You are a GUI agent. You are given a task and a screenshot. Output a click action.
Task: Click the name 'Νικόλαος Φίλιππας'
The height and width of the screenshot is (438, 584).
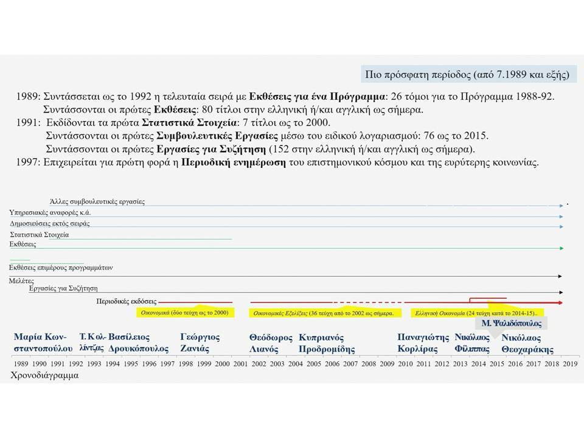point(472,343)
